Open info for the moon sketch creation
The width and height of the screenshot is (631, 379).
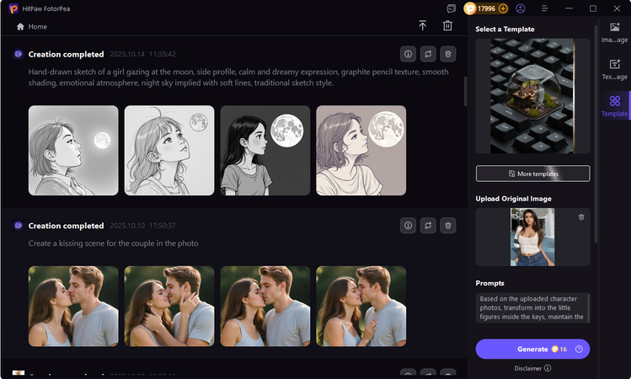pos(408,54)
